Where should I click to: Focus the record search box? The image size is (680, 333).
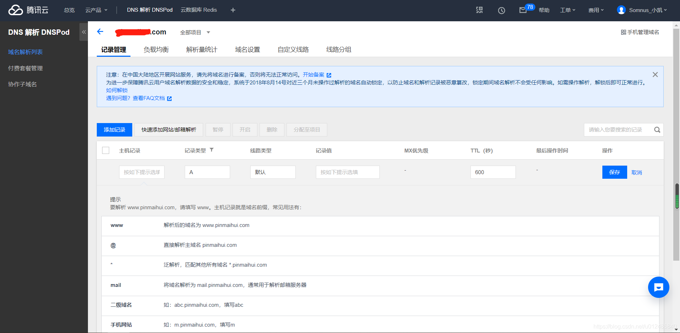click(x=619, y=130)
